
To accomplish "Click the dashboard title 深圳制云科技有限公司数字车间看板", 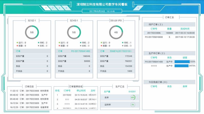I will (x=102, y=4).
